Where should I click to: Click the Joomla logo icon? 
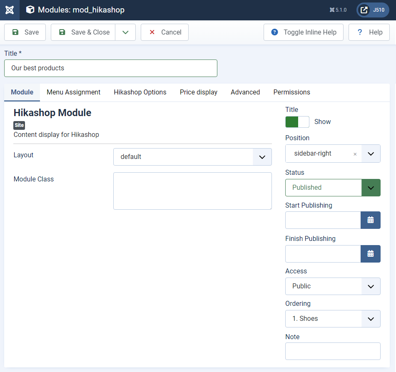point(10,10)
